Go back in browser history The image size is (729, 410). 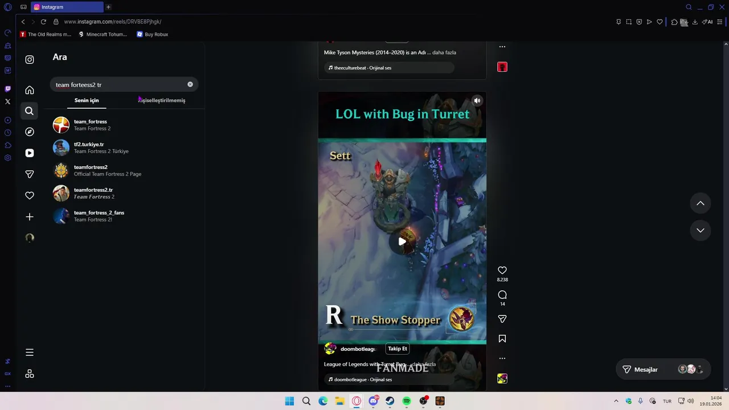pyautogui.click(x=23, y=22)
